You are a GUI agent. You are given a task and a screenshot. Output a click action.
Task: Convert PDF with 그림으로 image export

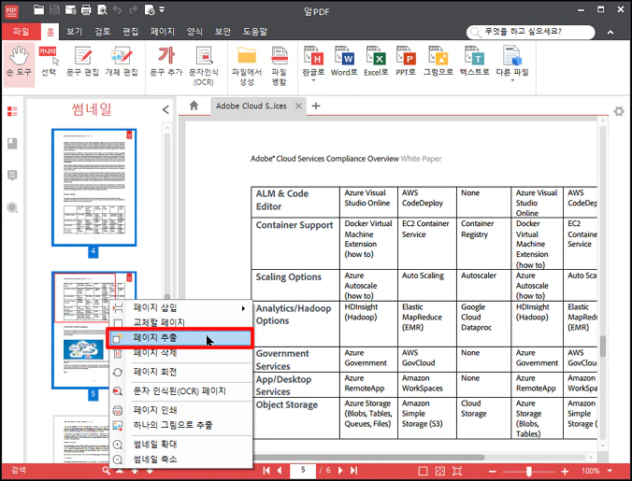coord(438,62)
